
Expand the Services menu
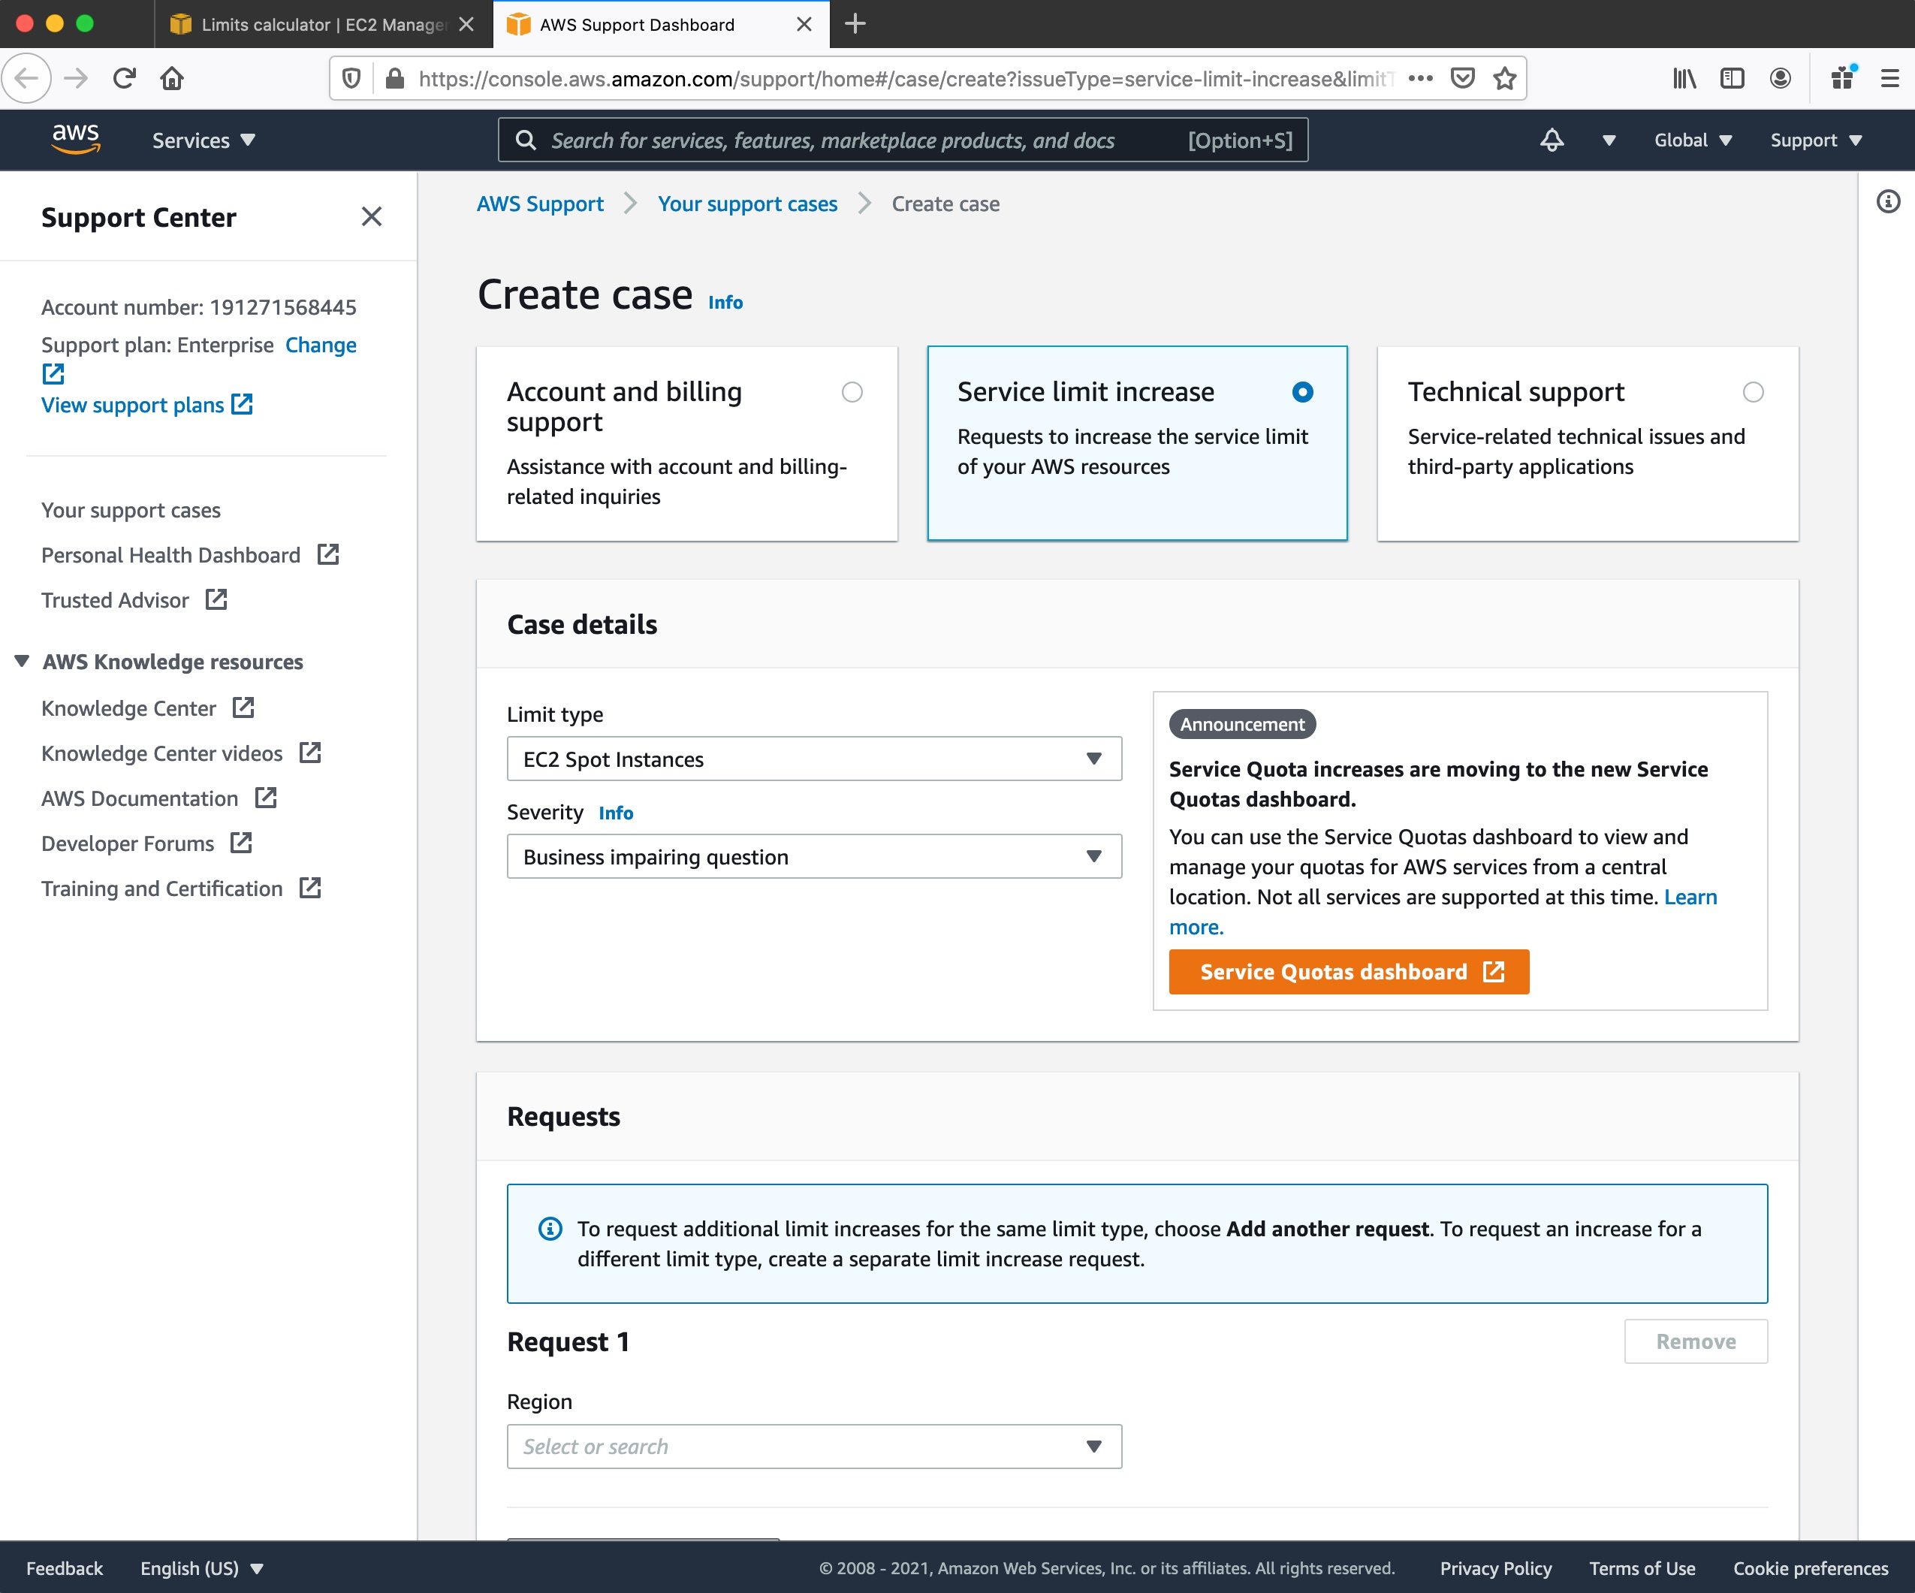[x=204, y=140]
